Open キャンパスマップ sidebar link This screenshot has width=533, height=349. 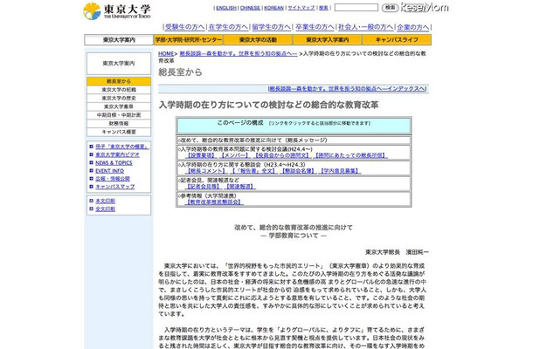(x=114, y=187)
